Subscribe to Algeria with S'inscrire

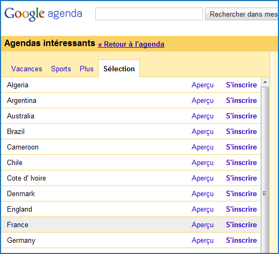point(242,85)
